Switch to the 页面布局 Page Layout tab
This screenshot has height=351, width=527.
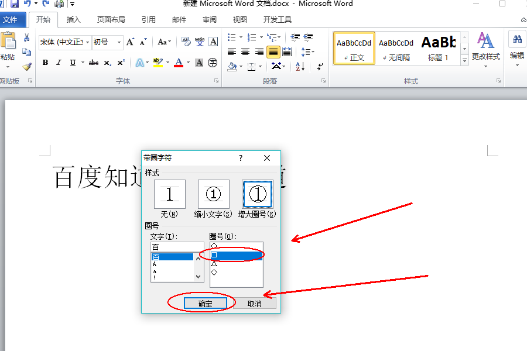(111, 20)
